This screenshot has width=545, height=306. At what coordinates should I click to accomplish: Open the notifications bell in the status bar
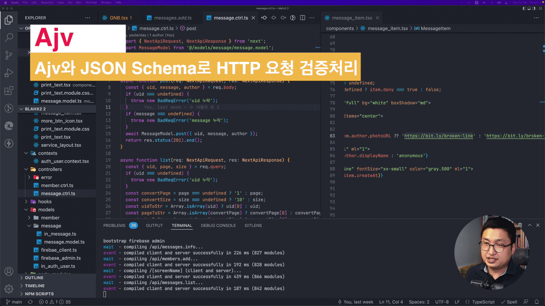coord(536,302)
